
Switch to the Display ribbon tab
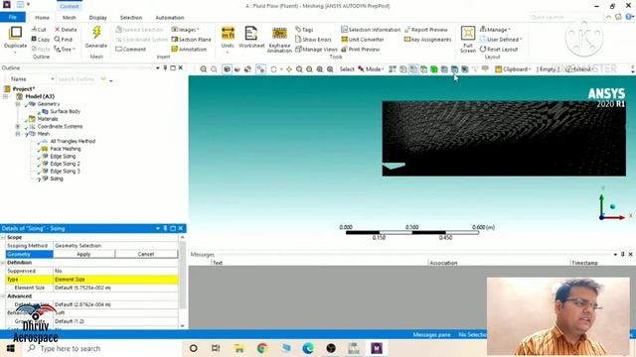click(97, 18)
